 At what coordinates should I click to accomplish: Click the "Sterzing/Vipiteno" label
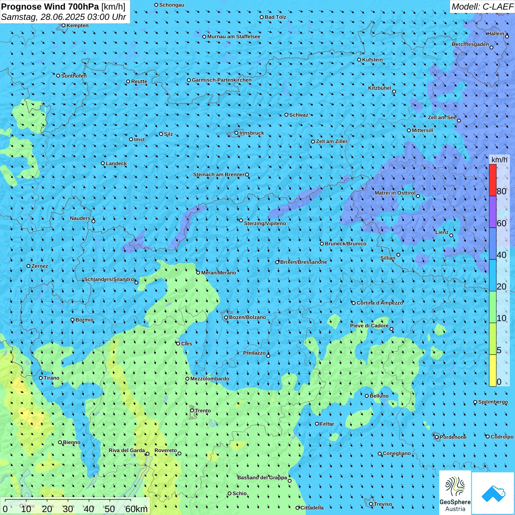(265, 223)
